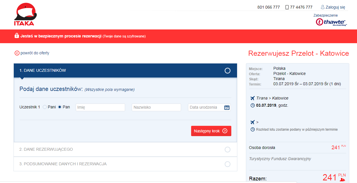Click the total price 241 PLN by Razem
Image resolution: width=357 pixels, height=183 pixels.
click(334, 177)
